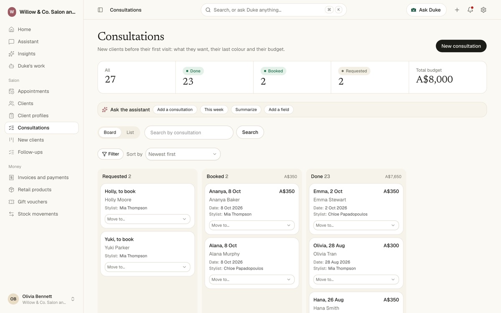Switch to List view
This screenshot has height=313, width=501.
pos(130,132)
